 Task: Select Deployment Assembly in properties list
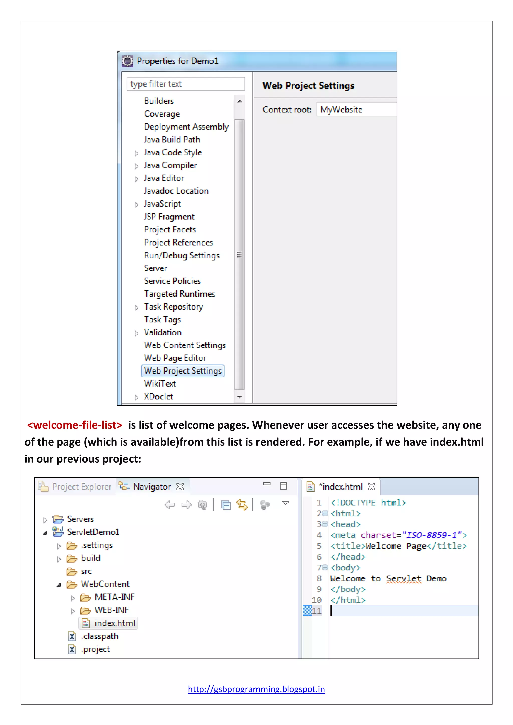tap(186, 127)
